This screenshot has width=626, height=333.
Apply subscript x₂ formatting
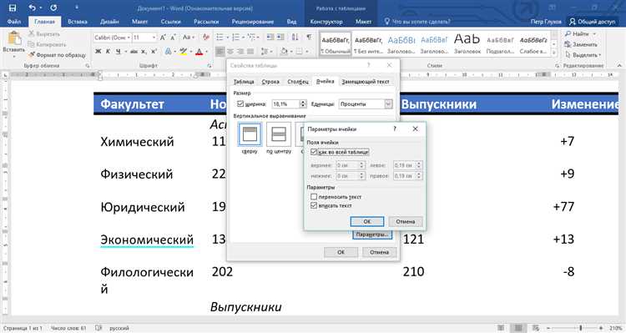tap(144, 52)
